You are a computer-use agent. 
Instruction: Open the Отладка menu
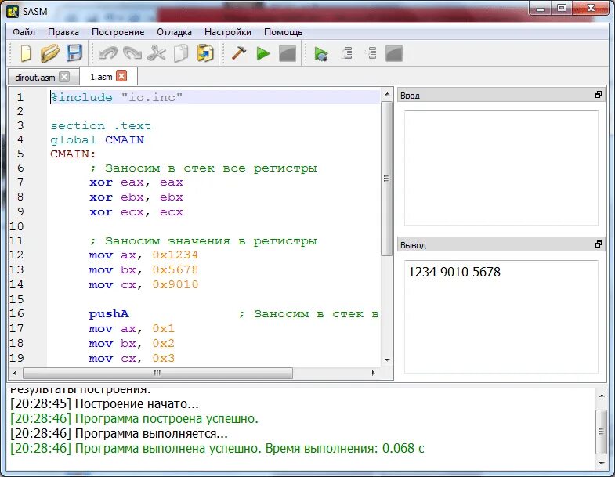click(174, 32)
